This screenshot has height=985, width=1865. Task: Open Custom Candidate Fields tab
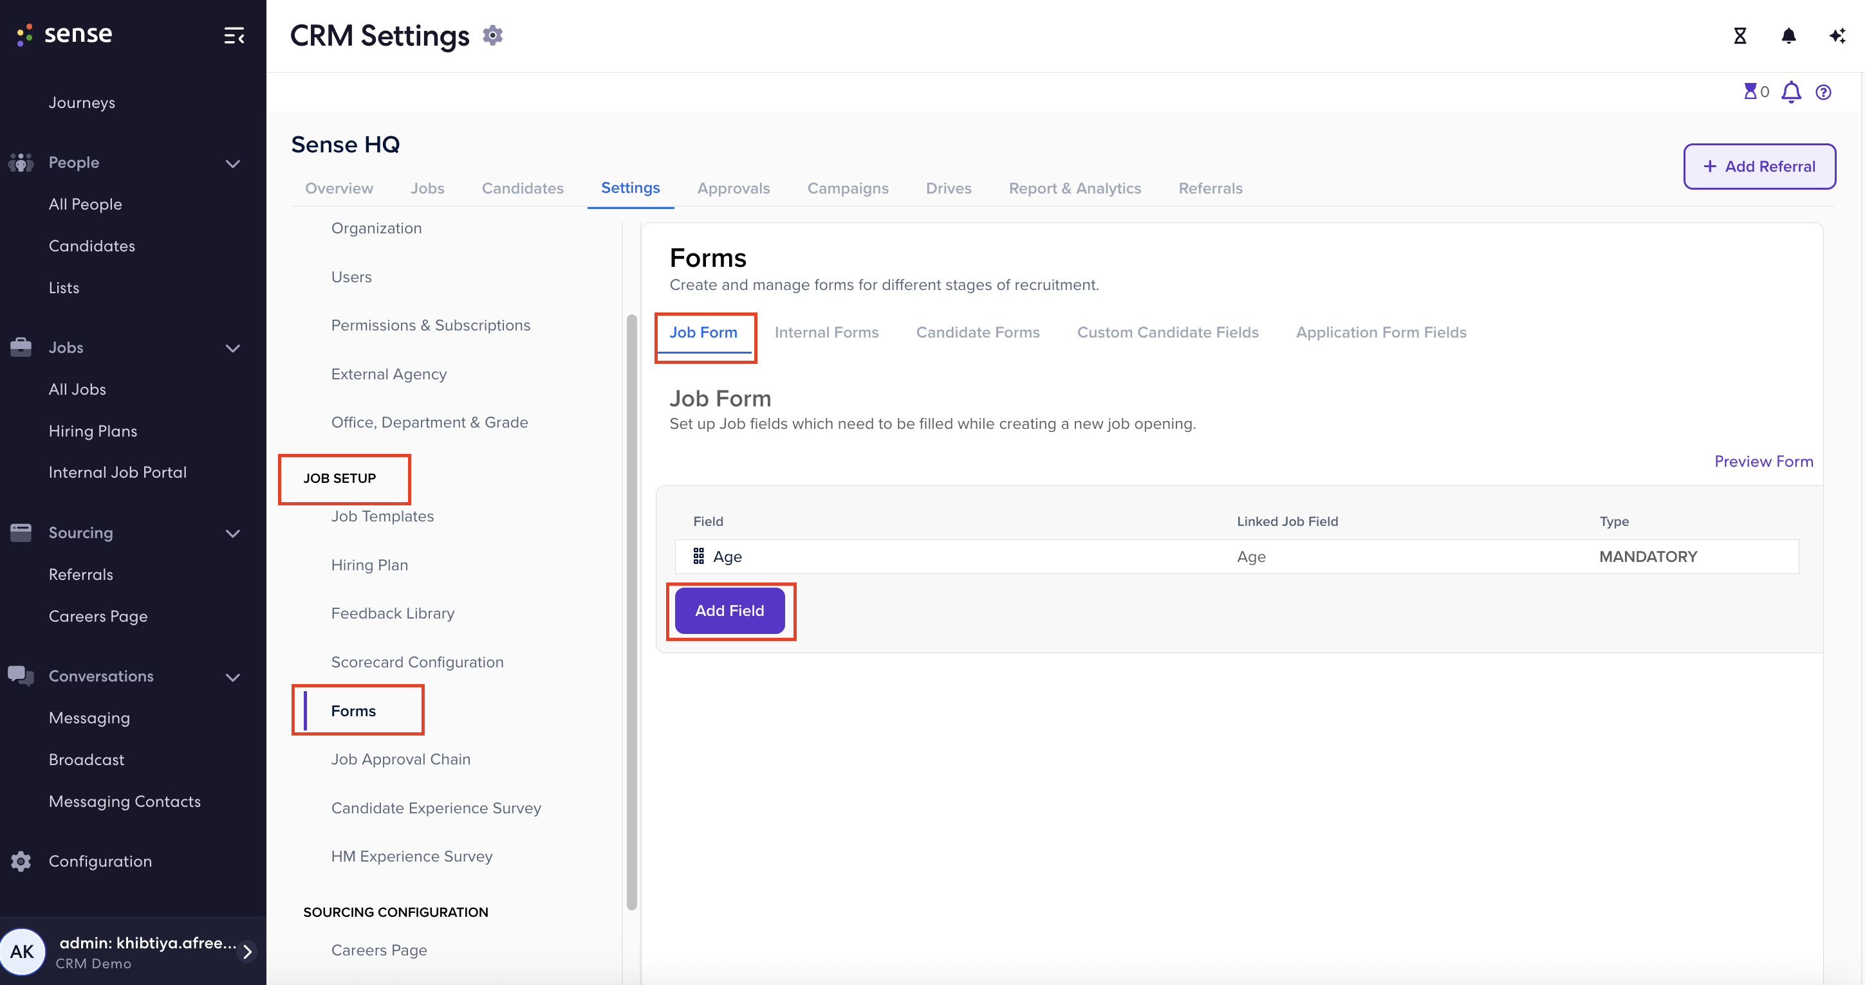[x=1168, y=332]
